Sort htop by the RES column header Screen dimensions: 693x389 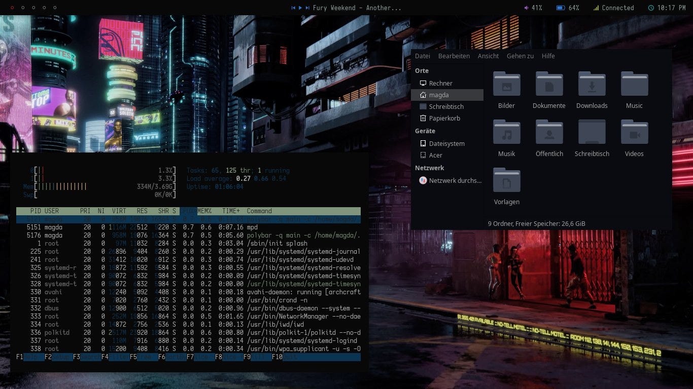click(x=142, y=211)
